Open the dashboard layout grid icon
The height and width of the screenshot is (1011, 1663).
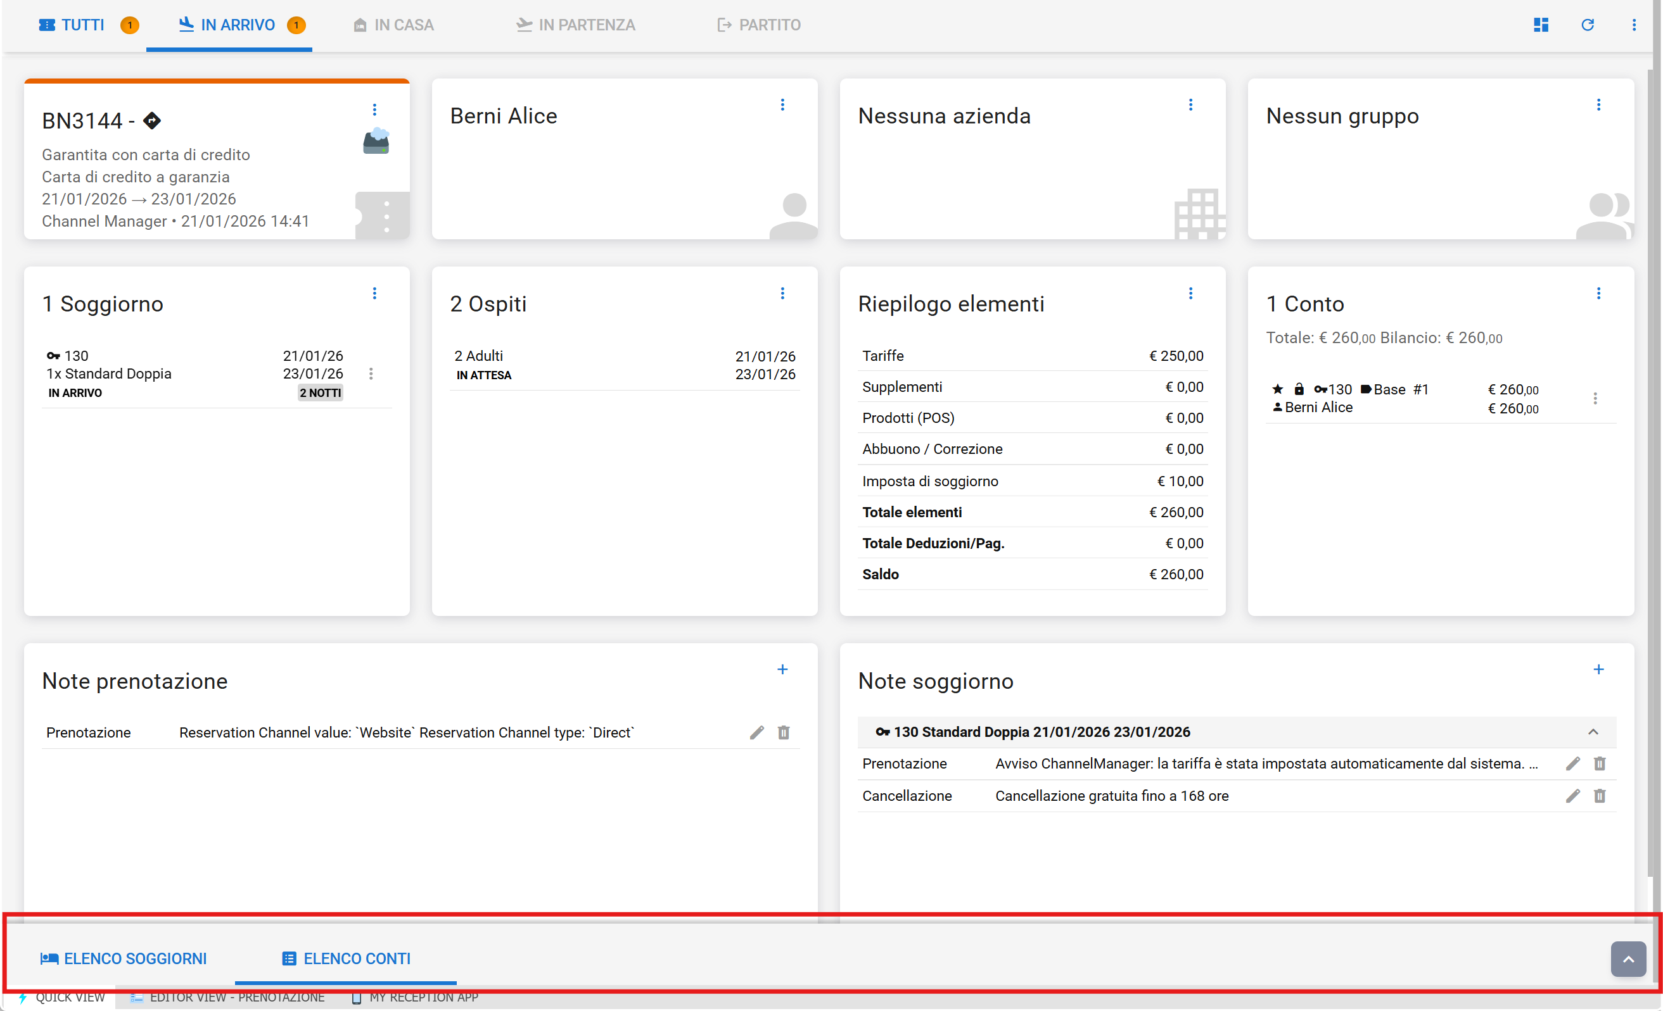point(1540,25)
